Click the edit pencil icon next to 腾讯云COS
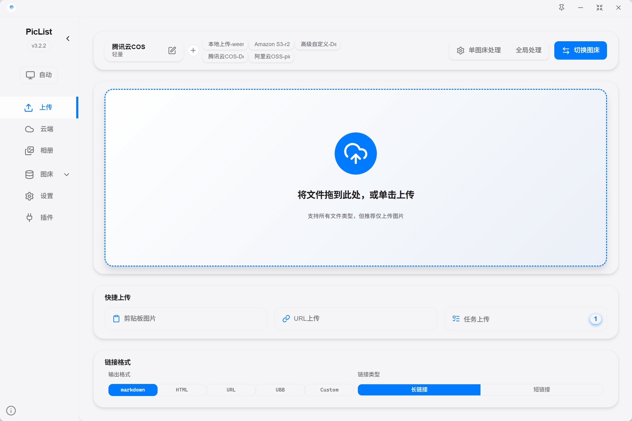 pyautogui.click(x=172, y=50)
